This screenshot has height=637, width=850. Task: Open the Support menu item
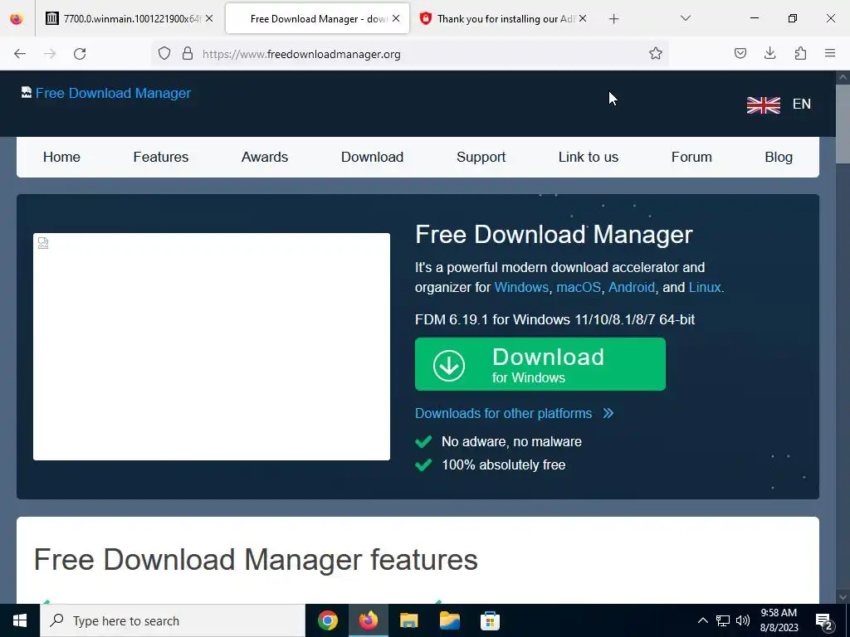click(481, 157)
